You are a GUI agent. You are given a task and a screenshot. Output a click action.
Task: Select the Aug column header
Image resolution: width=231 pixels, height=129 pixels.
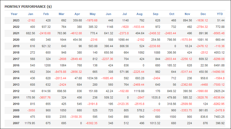139,14
